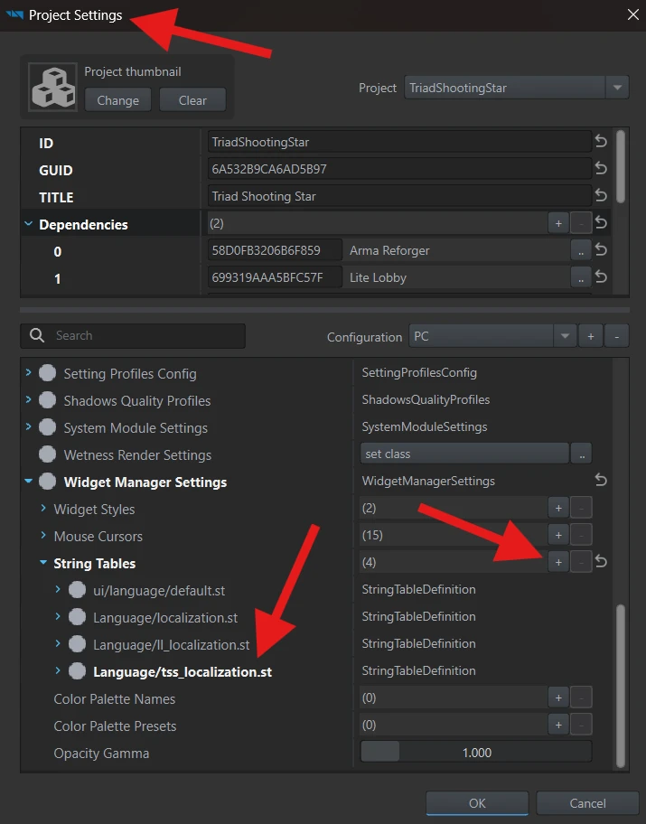Screen dimensions: 646x824
Task: Reset Widget Manager Settings with revert arrow
Action: [x=601, y=480]
